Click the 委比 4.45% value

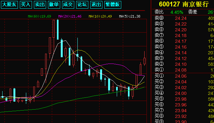(177, 12)
